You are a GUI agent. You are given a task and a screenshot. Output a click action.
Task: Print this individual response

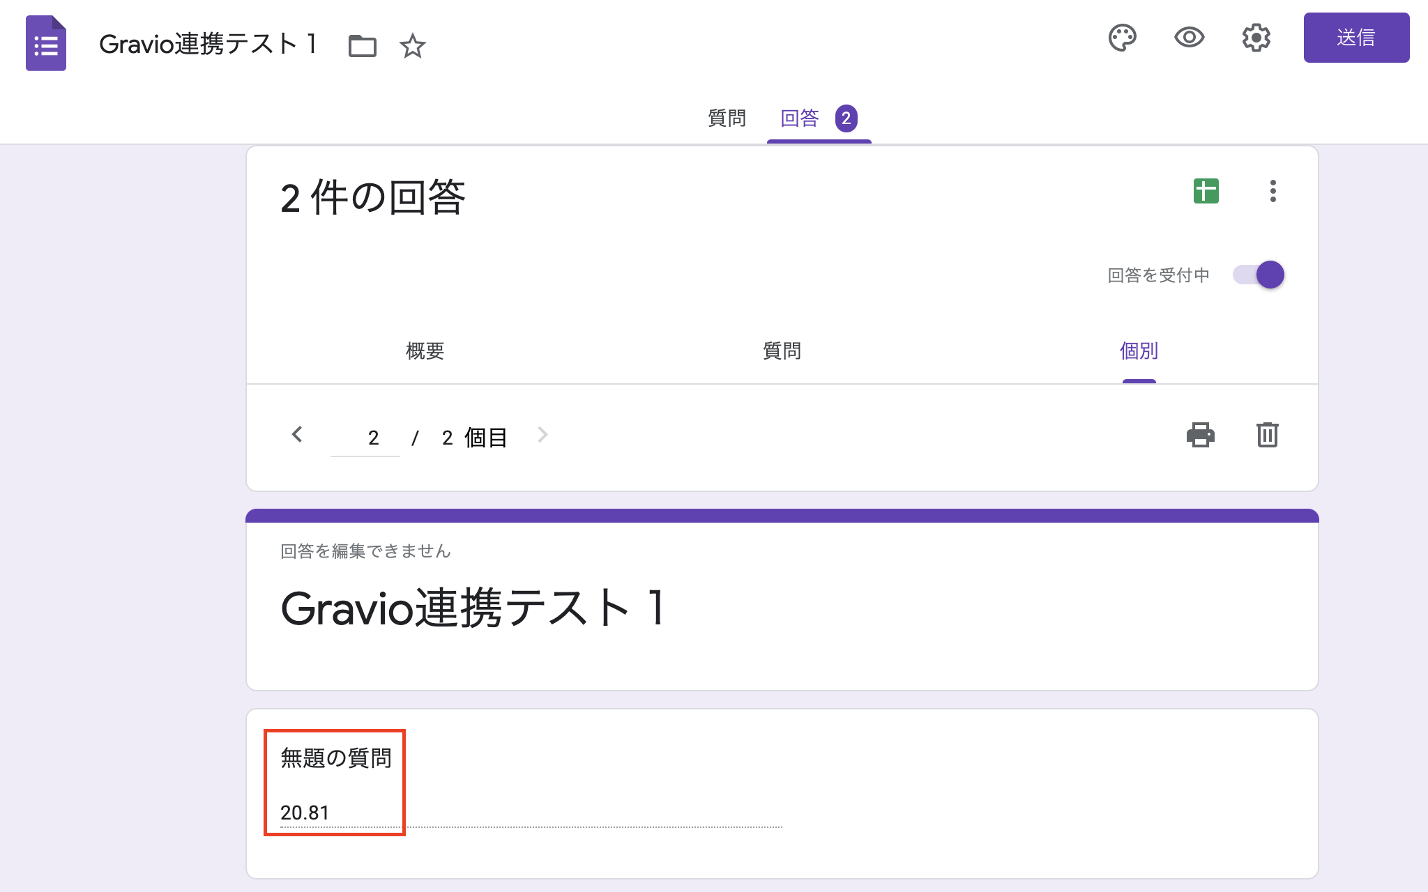click(x=1201, y=435)
